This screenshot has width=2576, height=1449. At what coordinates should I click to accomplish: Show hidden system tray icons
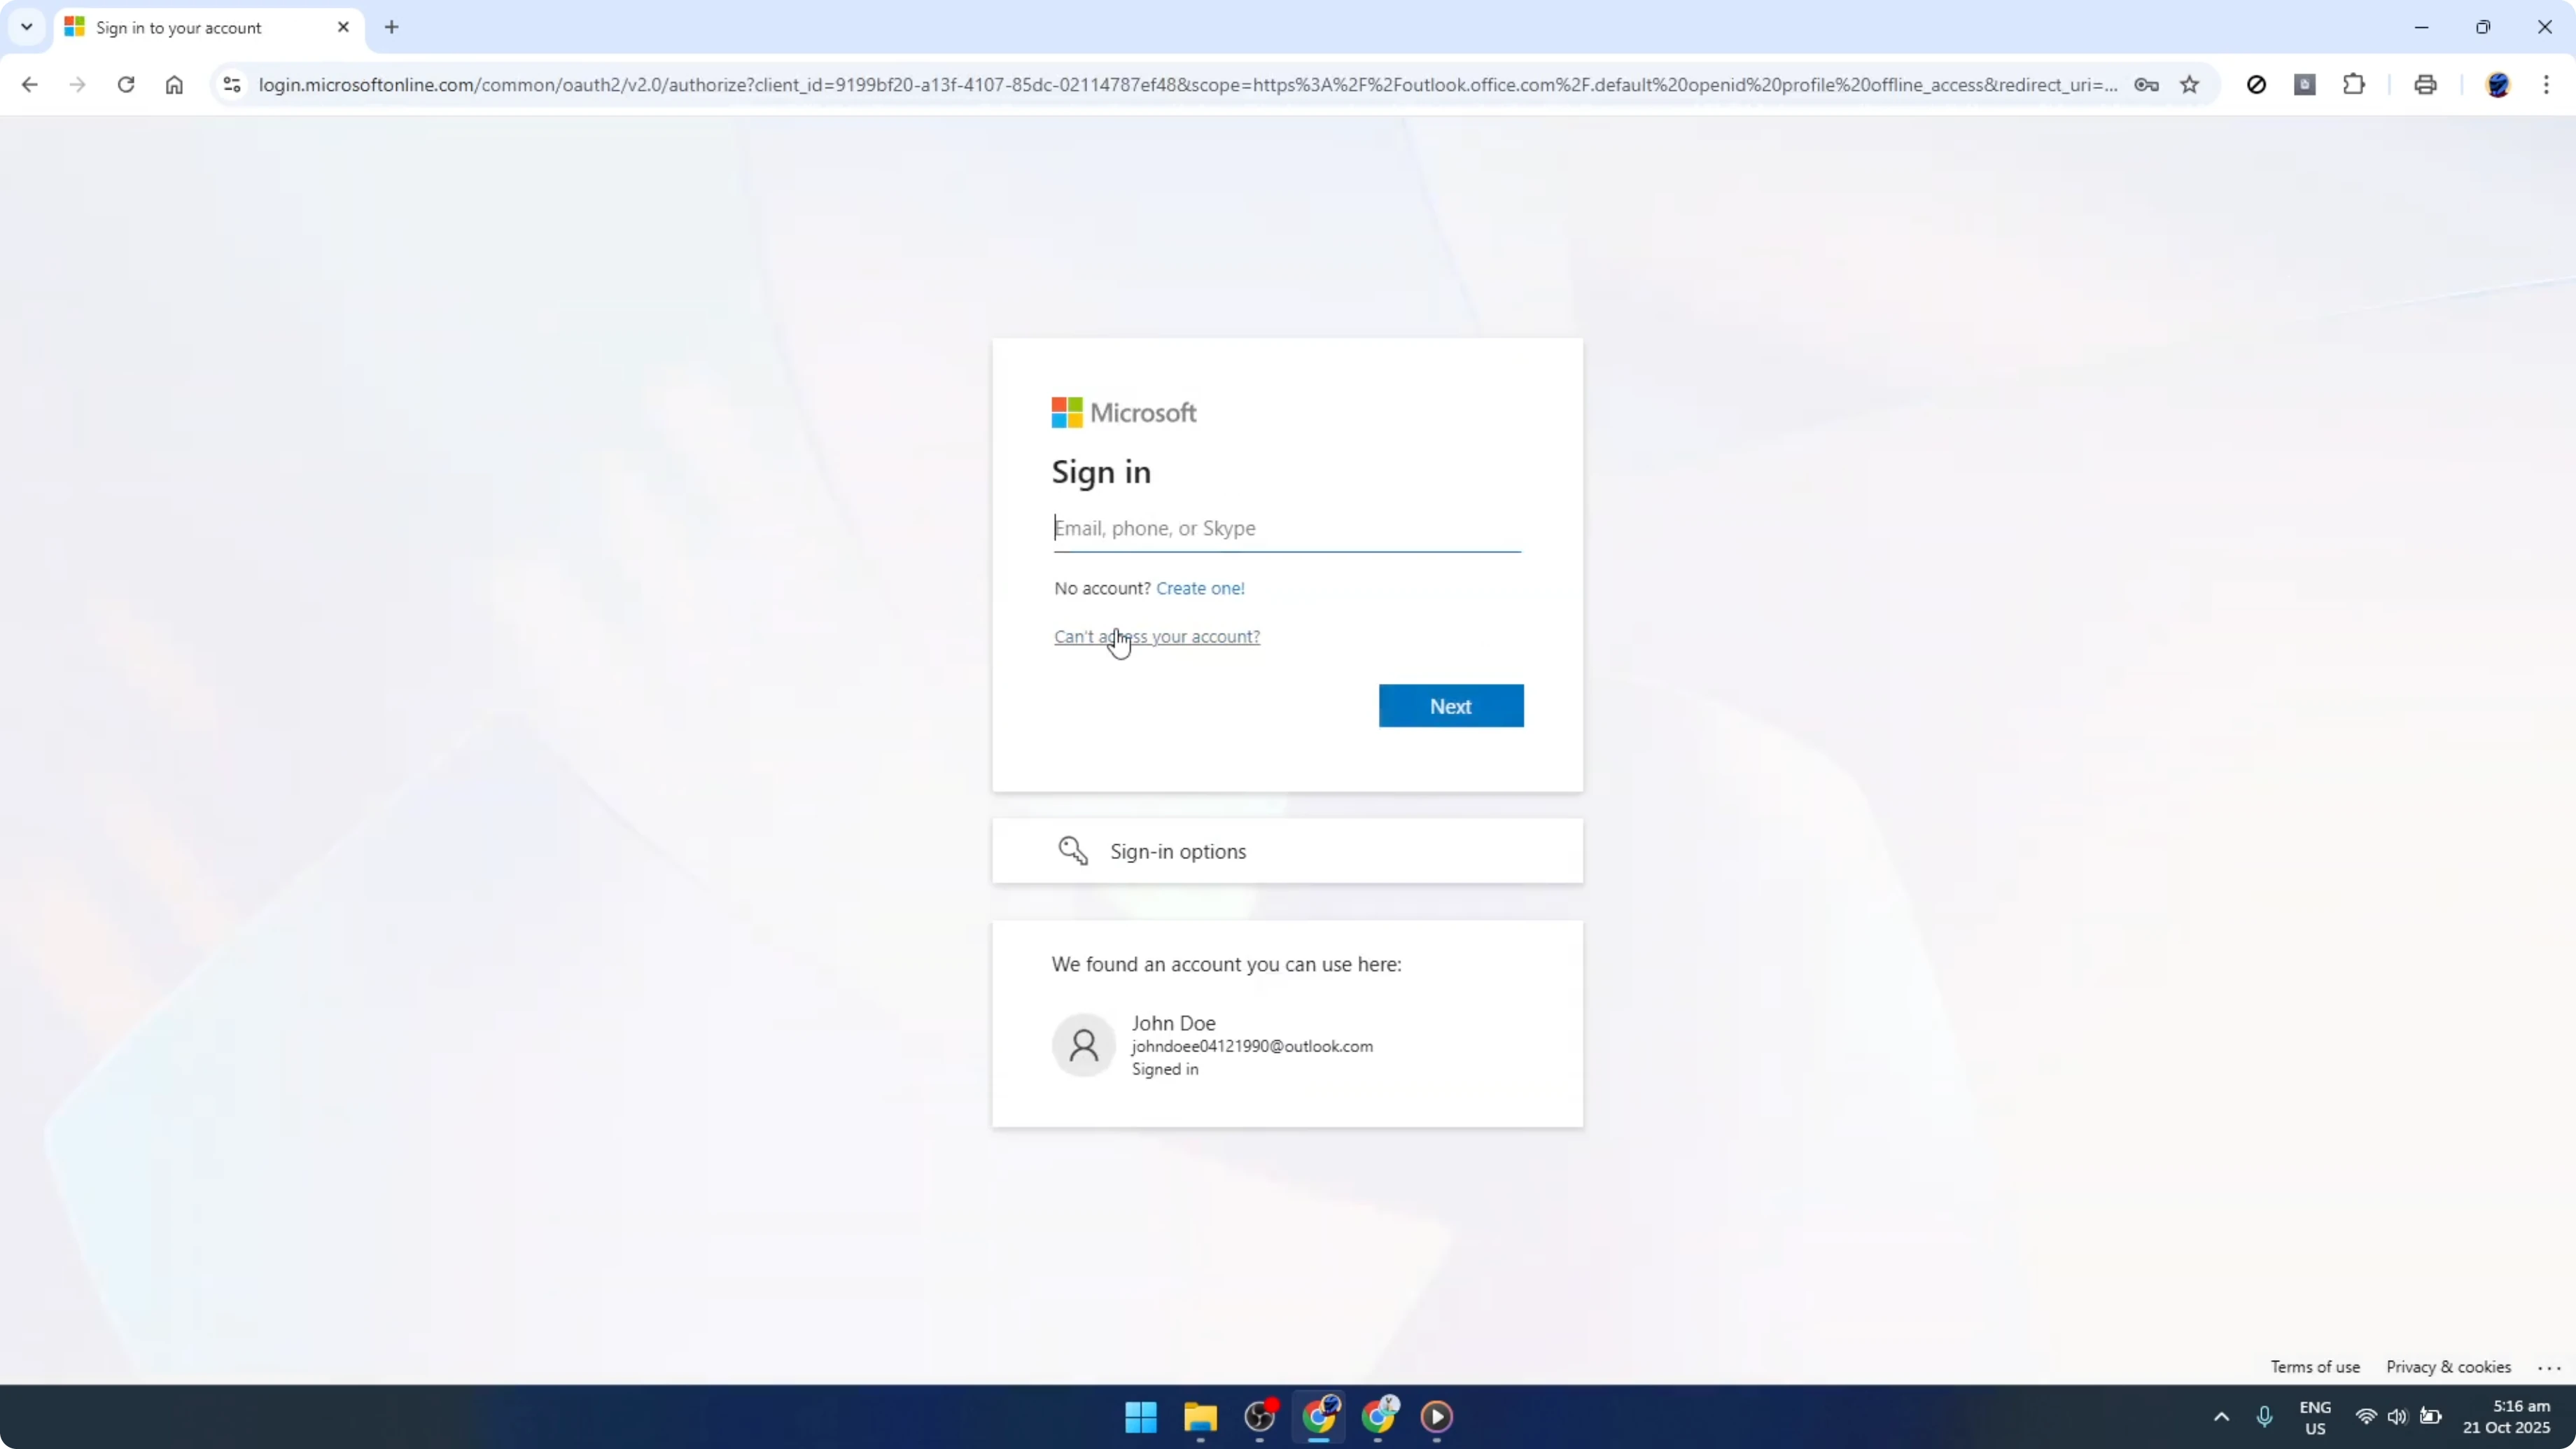(x=2221, y=1417)
